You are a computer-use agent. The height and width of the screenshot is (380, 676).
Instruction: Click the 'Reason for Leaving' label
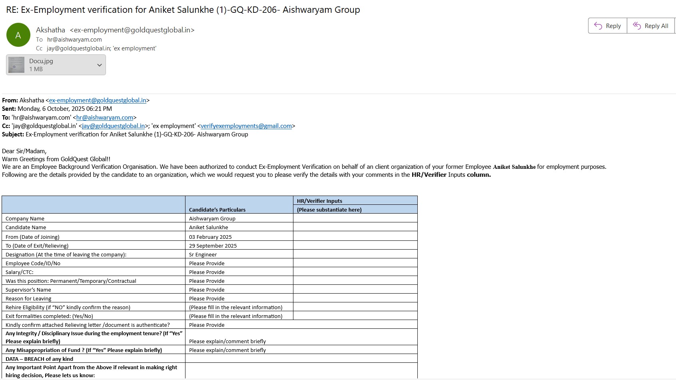pos(28,299)
